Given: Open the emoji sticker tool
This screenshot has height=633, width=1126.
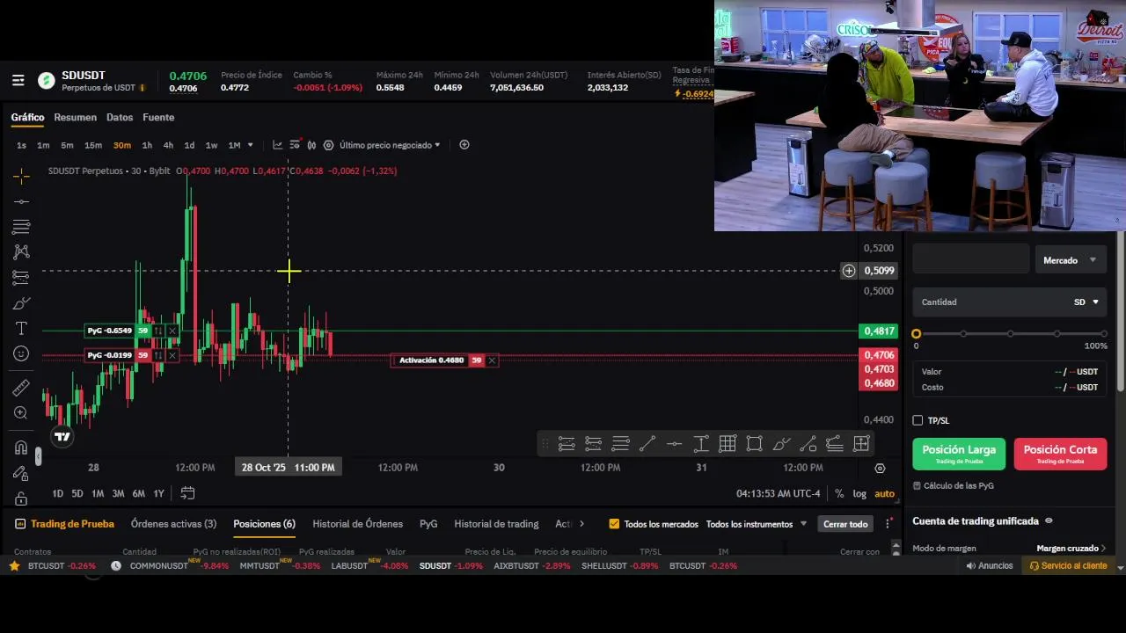Looking at the screenshot, I should click(21, 353).
